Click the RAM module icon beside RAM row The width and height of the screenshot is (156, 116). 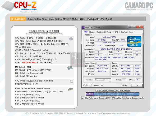pyautogui.click(x=70, y=89)
